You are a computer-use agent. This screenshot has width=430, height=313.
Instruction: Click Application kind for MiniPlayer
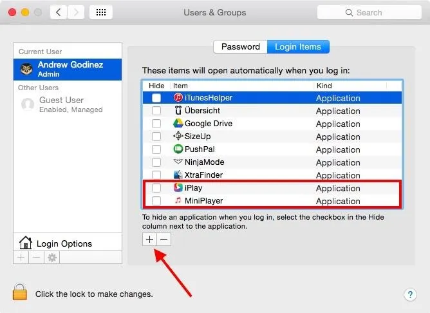pyautogui.click(x=338, y=202)
